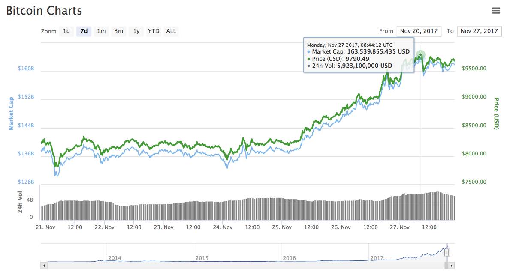The height and width of the screenshot is (275, 510).
Task: Click the $9000.00 price label
Action: [x=474, y=97]
